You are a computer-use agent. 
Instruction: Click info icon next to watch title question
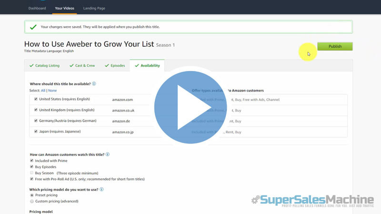pyautogui.click(x=108, y=154)
